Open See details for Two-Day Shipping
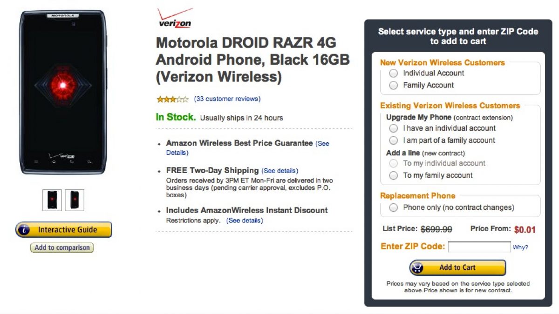This screenshot has width=559, height=314. (279, 171)
